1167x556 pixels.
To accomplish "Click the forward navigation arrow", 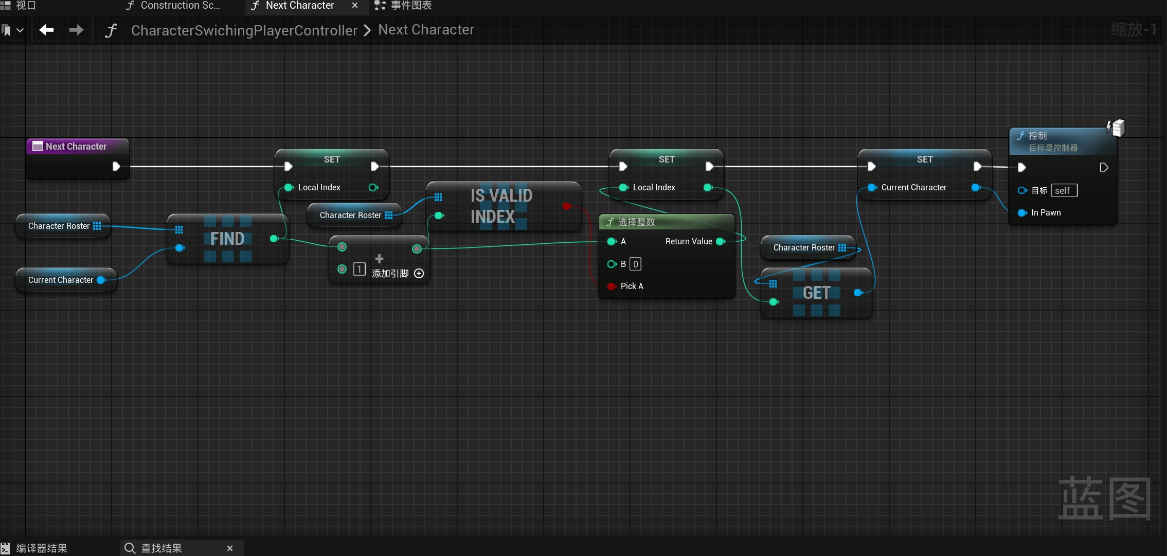I will (x=76, y=30).
